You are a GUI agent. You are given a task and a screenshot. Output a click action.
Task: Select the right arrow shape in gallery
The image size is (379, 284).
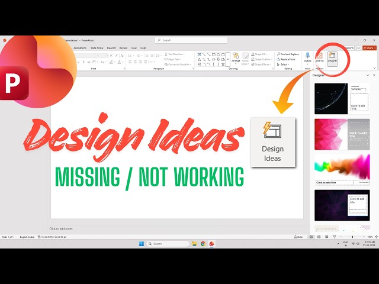[213, 59]
